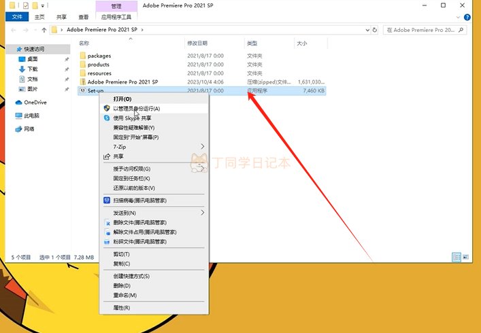Switch to the 查看 View ribbon tab
This screenshot has height=333, width=481.
click(x=84, y=17)
